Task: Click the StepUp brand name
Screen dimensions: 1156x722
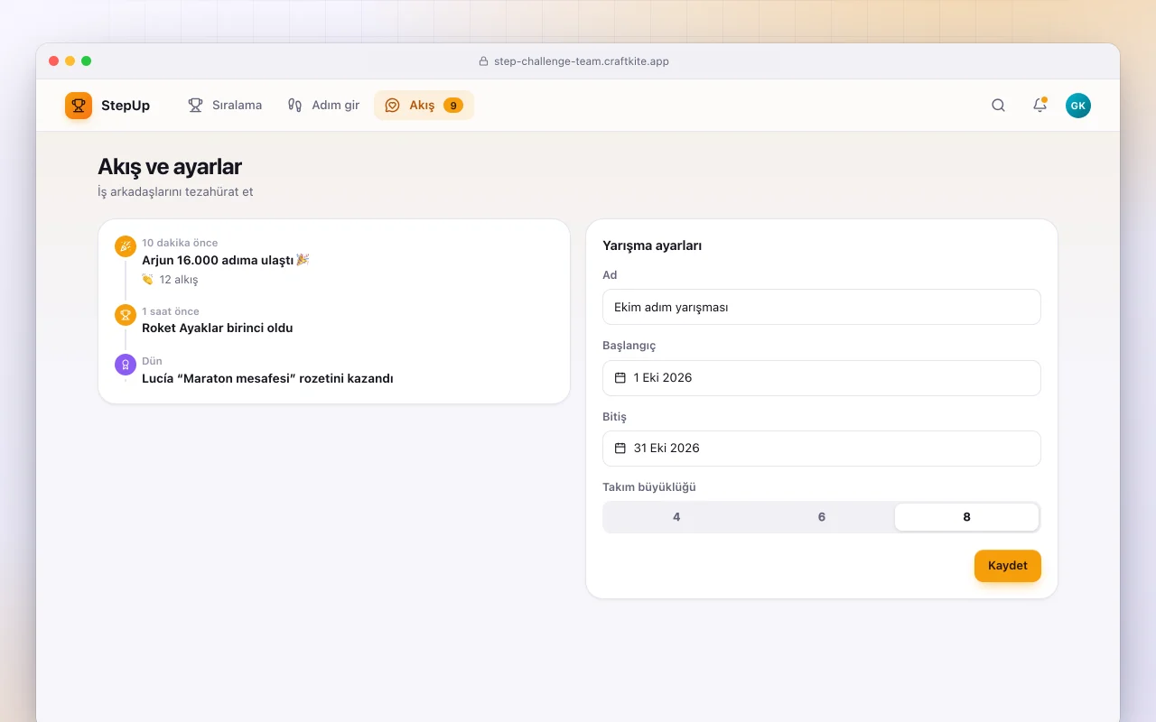Action: coord(126,106)
